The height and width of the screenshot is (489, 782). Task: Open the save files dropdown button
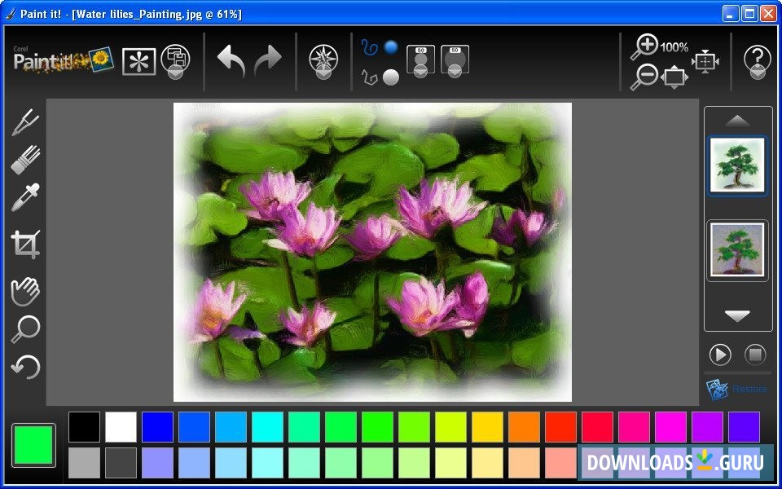176,61
